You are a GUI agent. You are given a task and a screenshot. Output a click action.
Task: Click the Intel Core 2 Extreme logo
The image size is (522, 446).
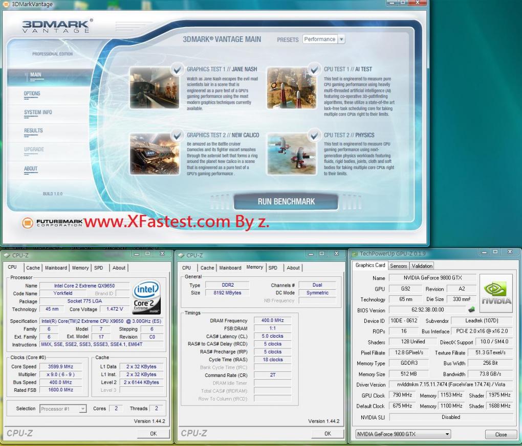pyautogui.click(x=147, y=297)
